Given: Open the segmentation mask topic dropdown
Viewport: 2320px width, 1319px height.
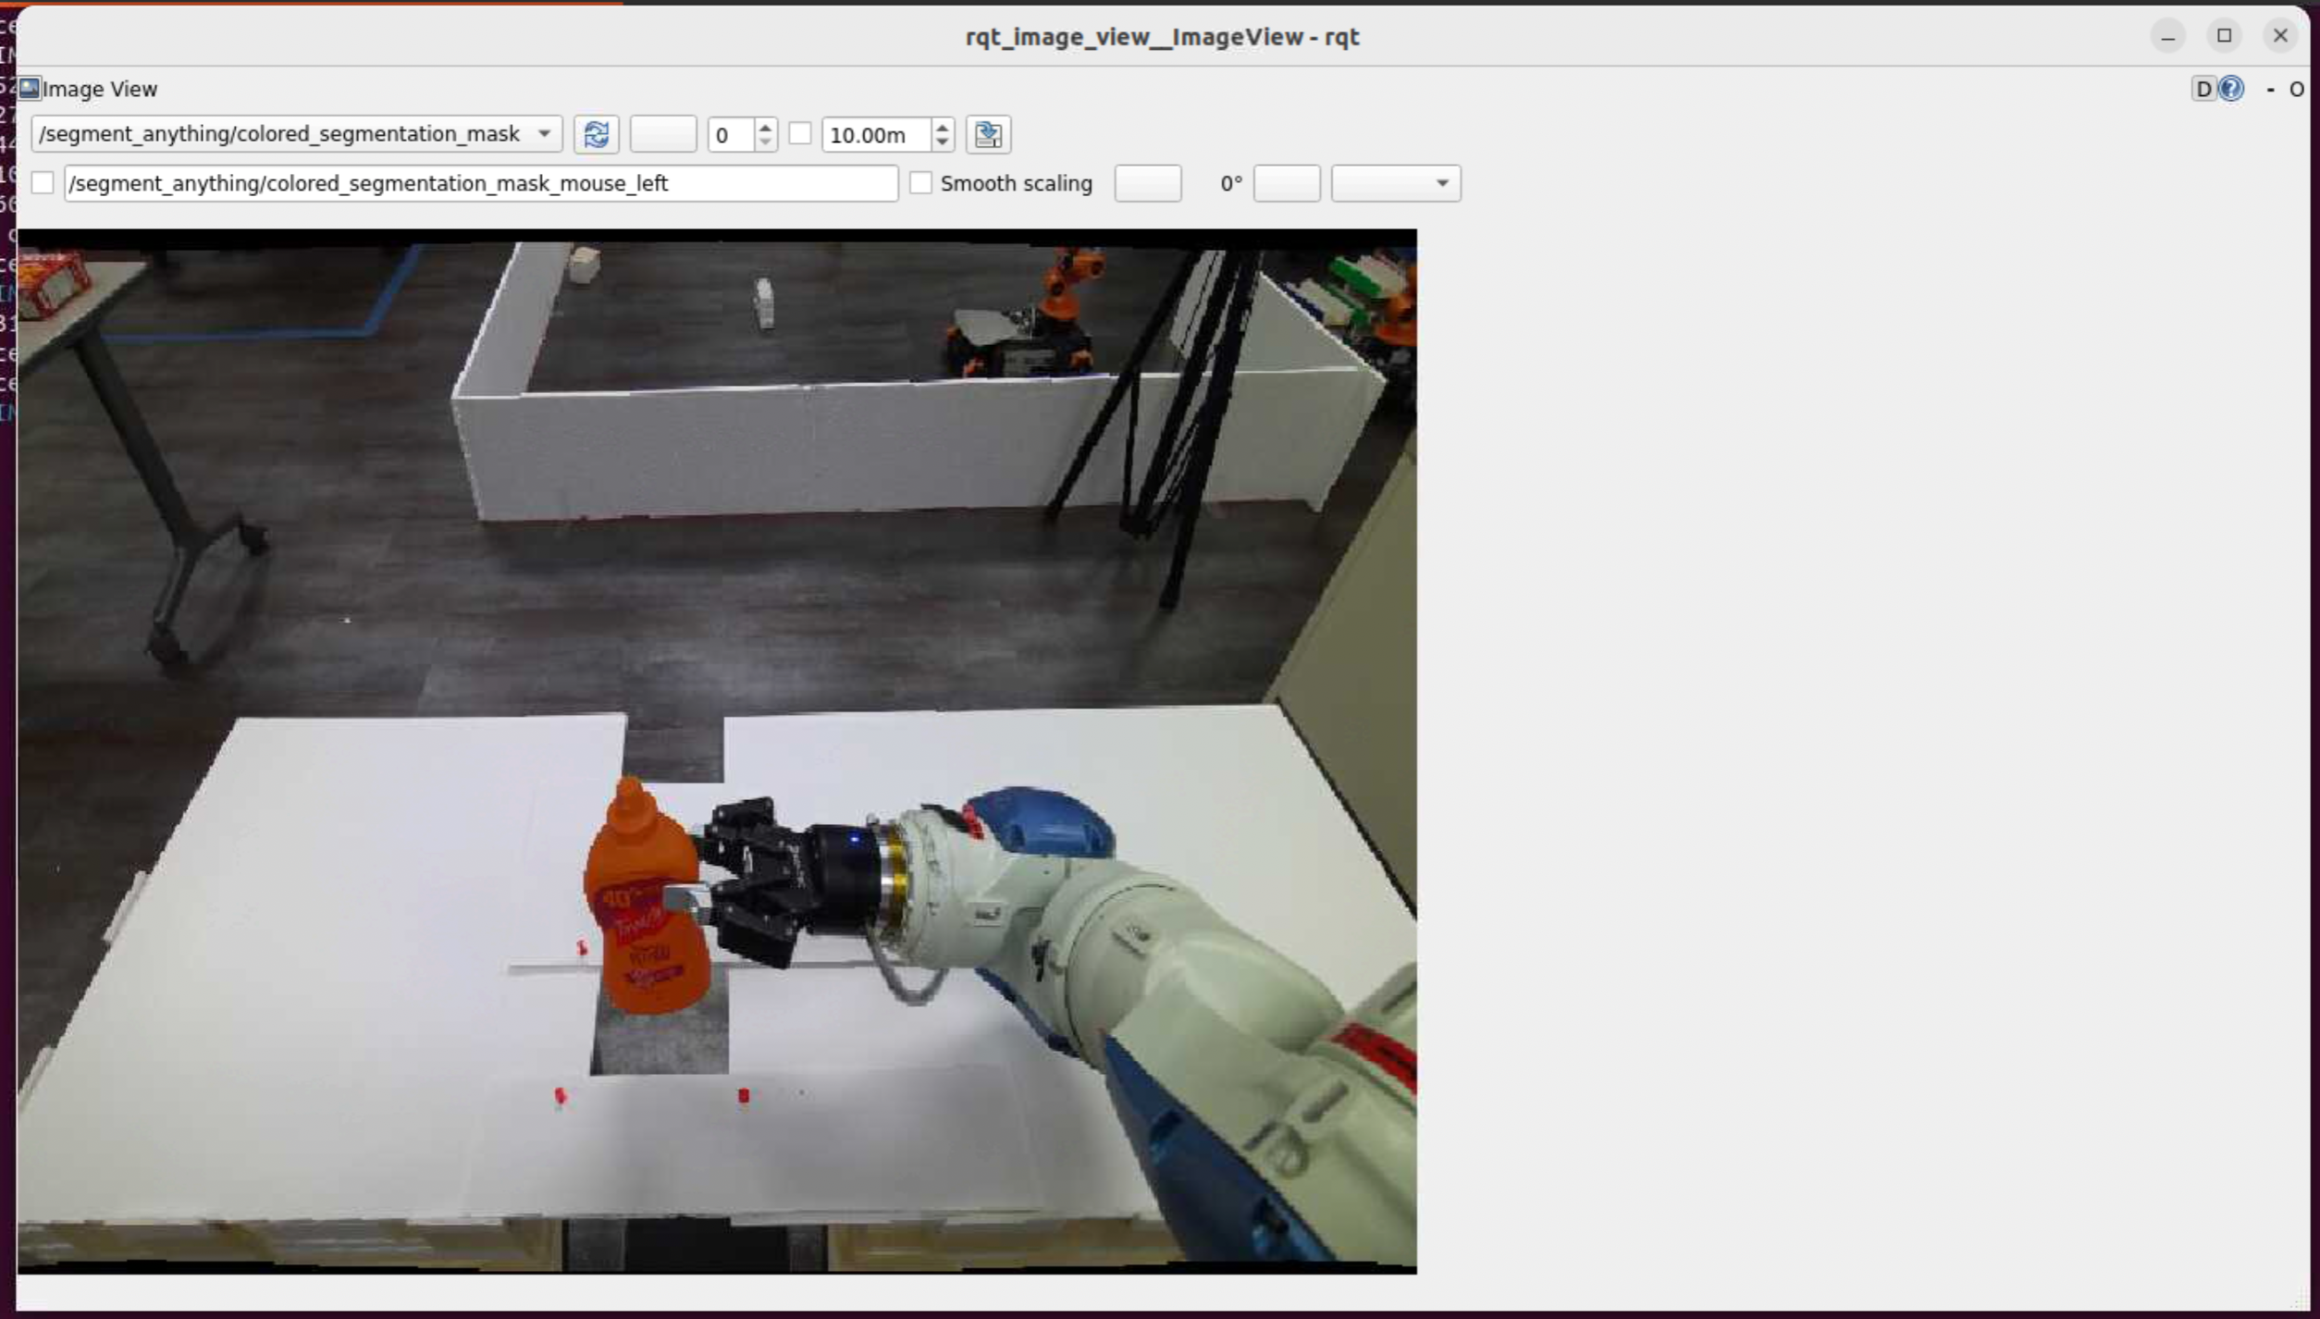Looking at the screenshot, I should [x=544, y=134].
